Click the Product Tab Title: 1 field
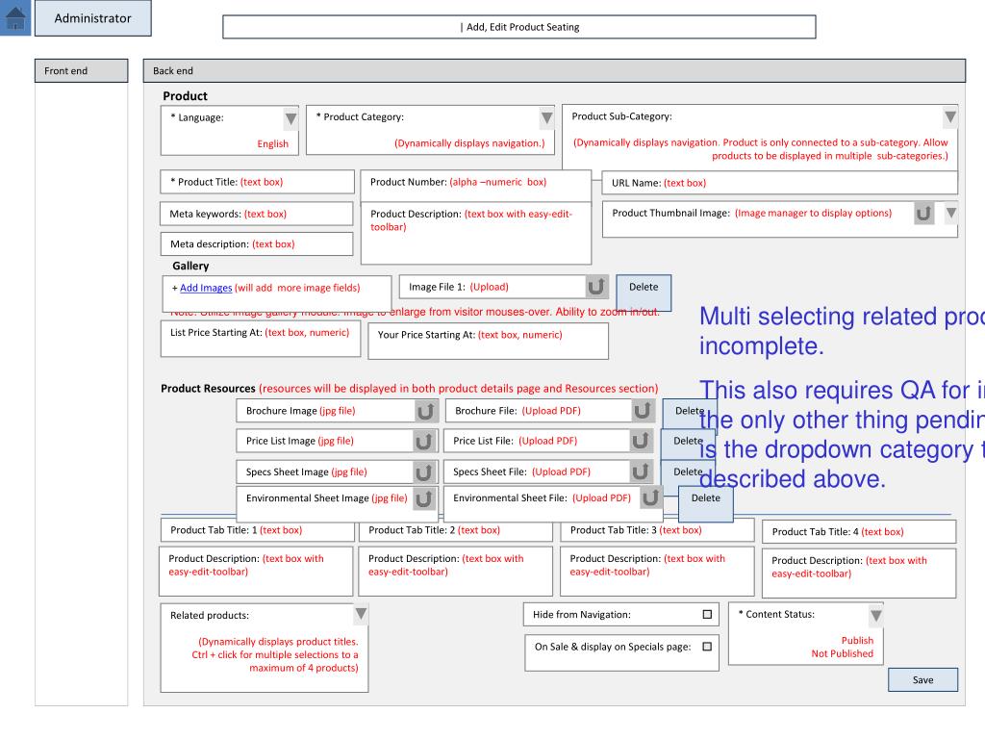985x739 pixels. (258, 530)
